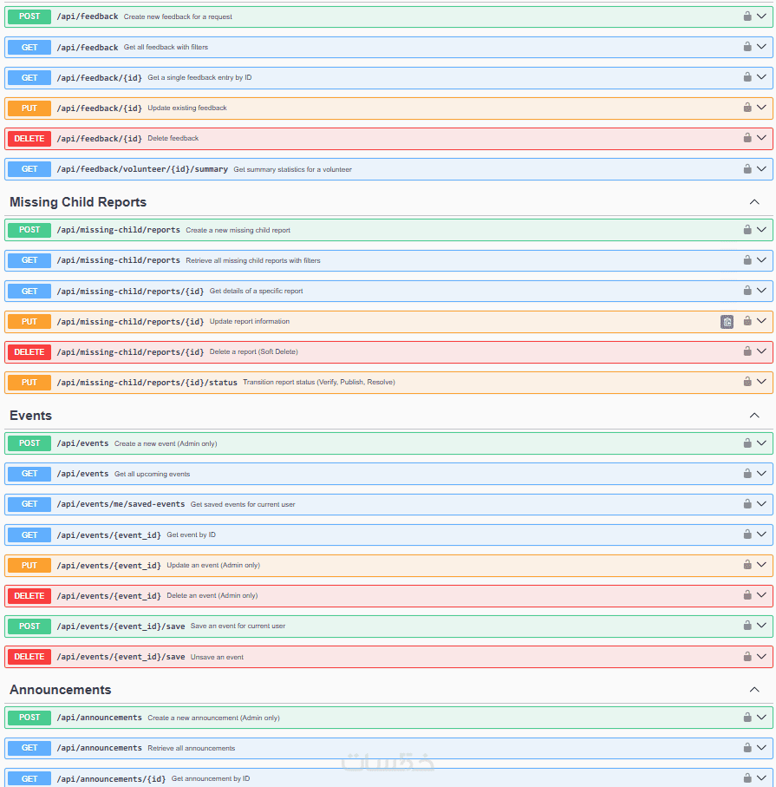Collapse the Events section chevron

pyautogui.click(x=754, y=416)
